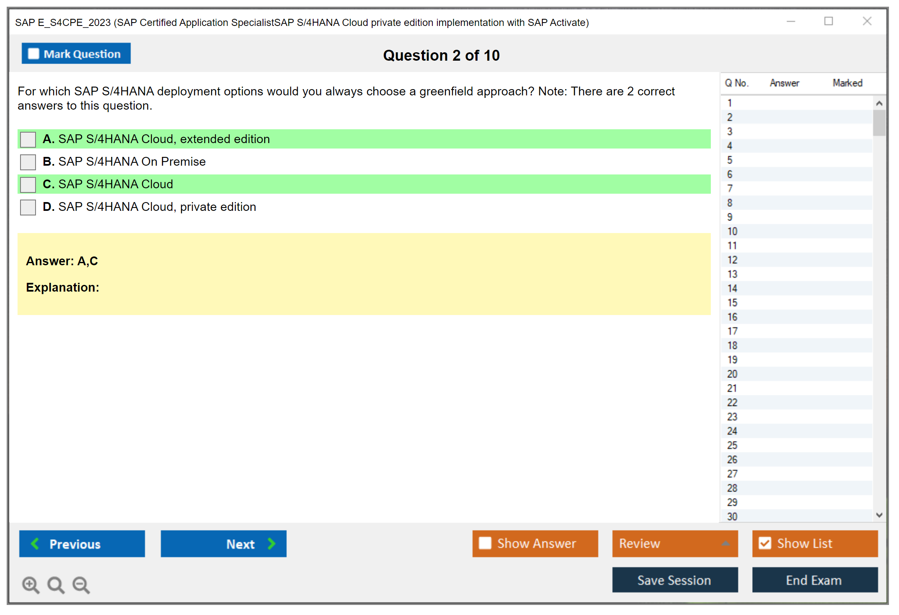The image size is (899, 615).
Task: Uncheck the Show List checkbox
Action: [765, 543]
